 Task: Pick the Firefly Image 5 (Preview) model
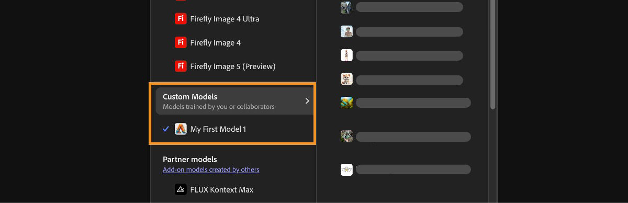(233, 66)
